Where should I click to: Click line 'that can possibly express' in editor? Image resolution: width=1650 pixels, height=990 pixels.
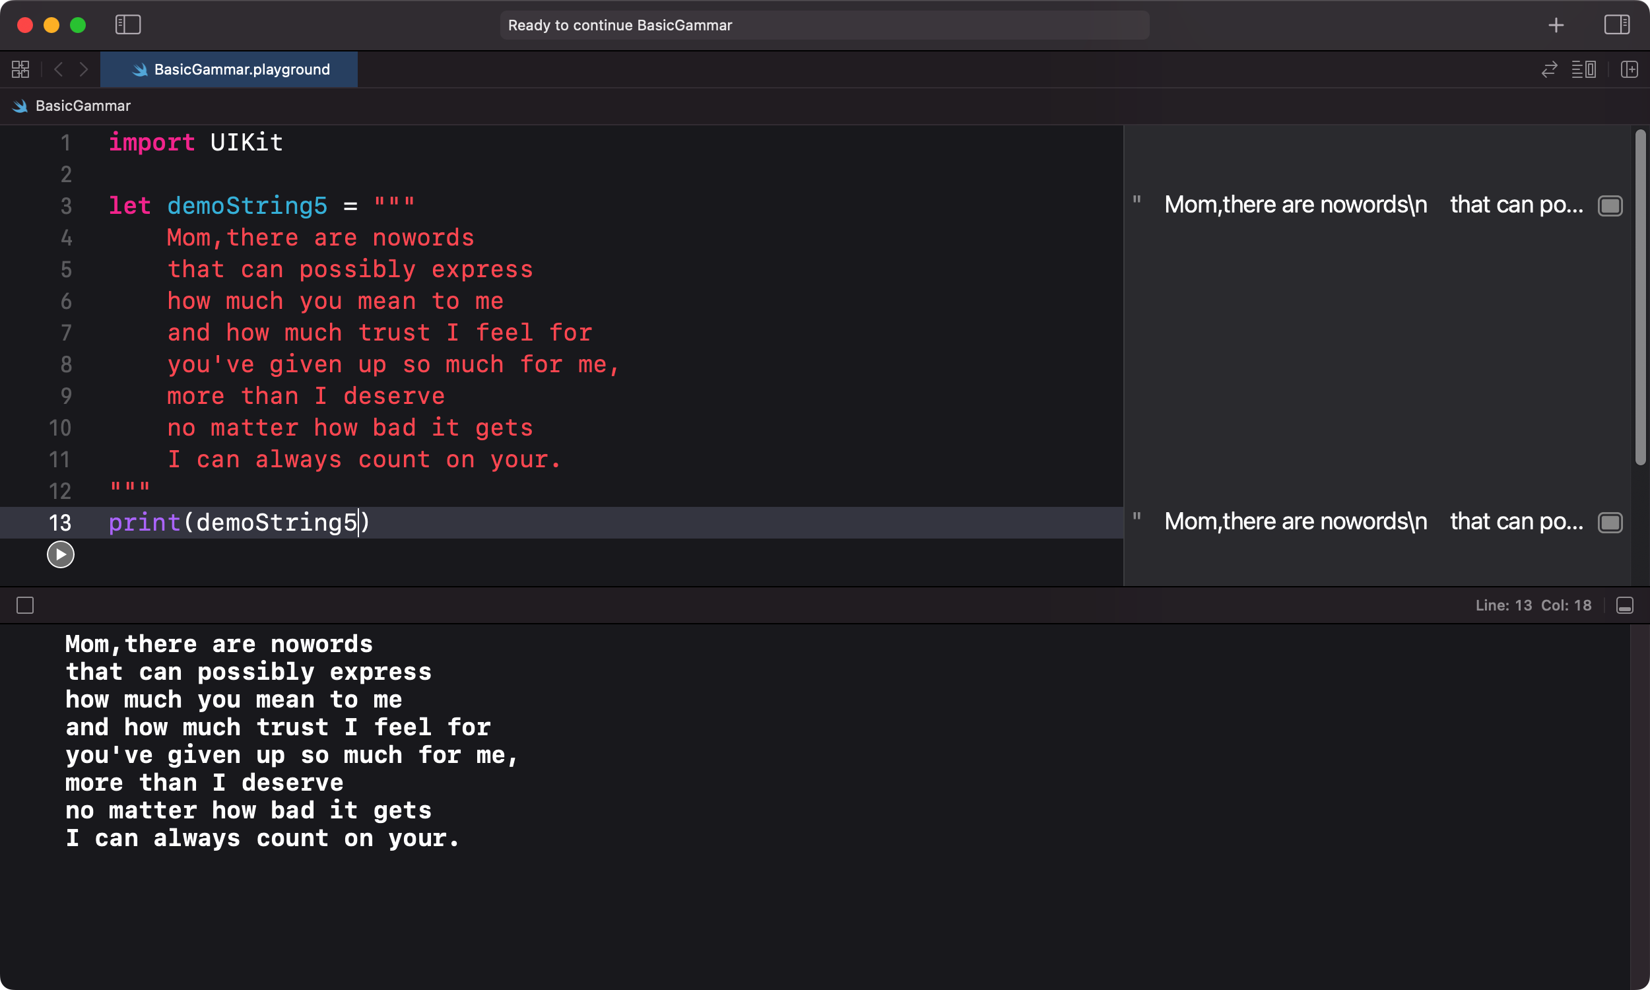point(350,269)
